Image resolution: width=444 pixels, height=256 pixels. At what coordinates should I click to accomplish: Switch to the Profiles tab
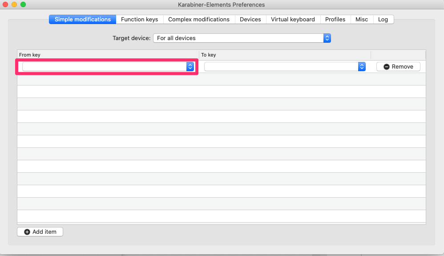coord(335,19)
